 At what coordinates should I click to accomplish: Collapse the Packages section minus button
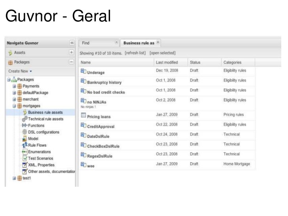71,62
